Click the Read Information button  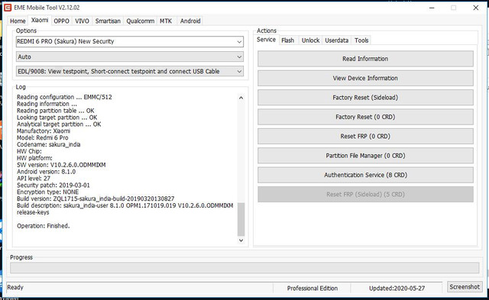coord(365,59)
